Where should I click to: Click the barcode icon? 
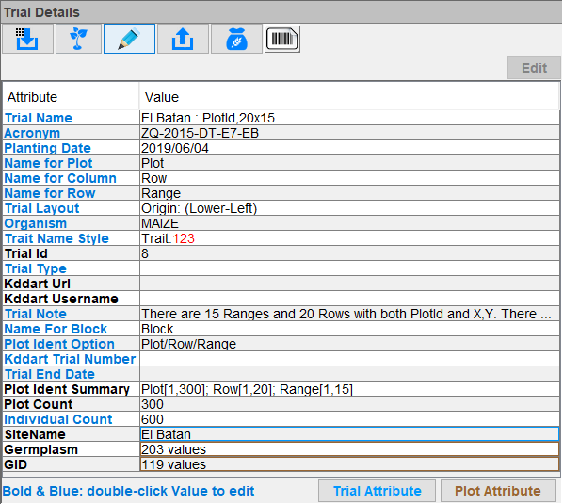click(x=282, y=40)
